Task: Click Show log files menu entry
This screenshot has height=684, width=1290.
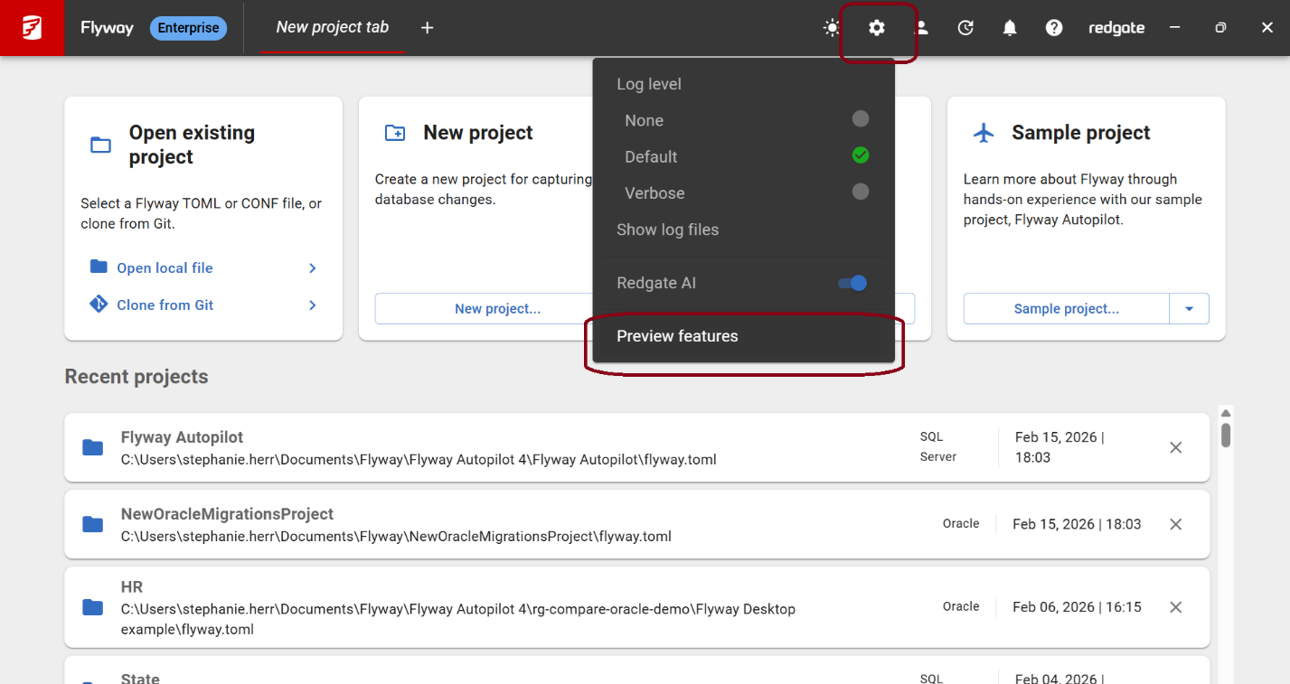Action: pyautogui.click(x=667, y=230)
